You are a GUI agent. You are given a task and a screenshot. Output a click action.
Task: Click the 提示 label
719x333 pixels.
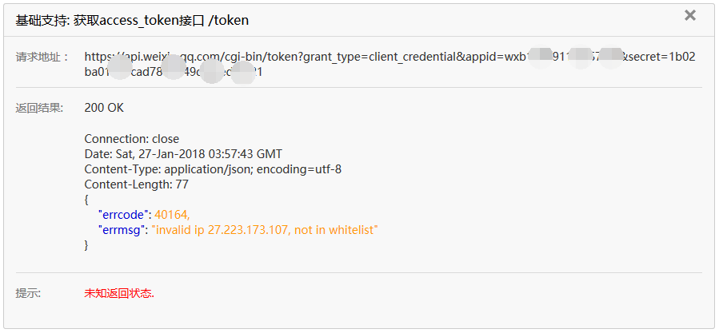29,293
